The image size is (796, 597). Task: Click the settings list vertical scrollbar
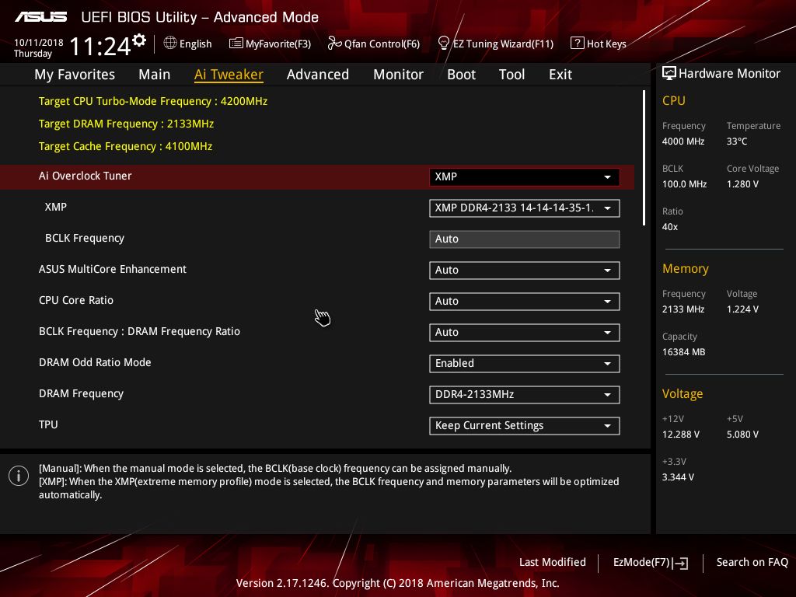coord(644,158)
